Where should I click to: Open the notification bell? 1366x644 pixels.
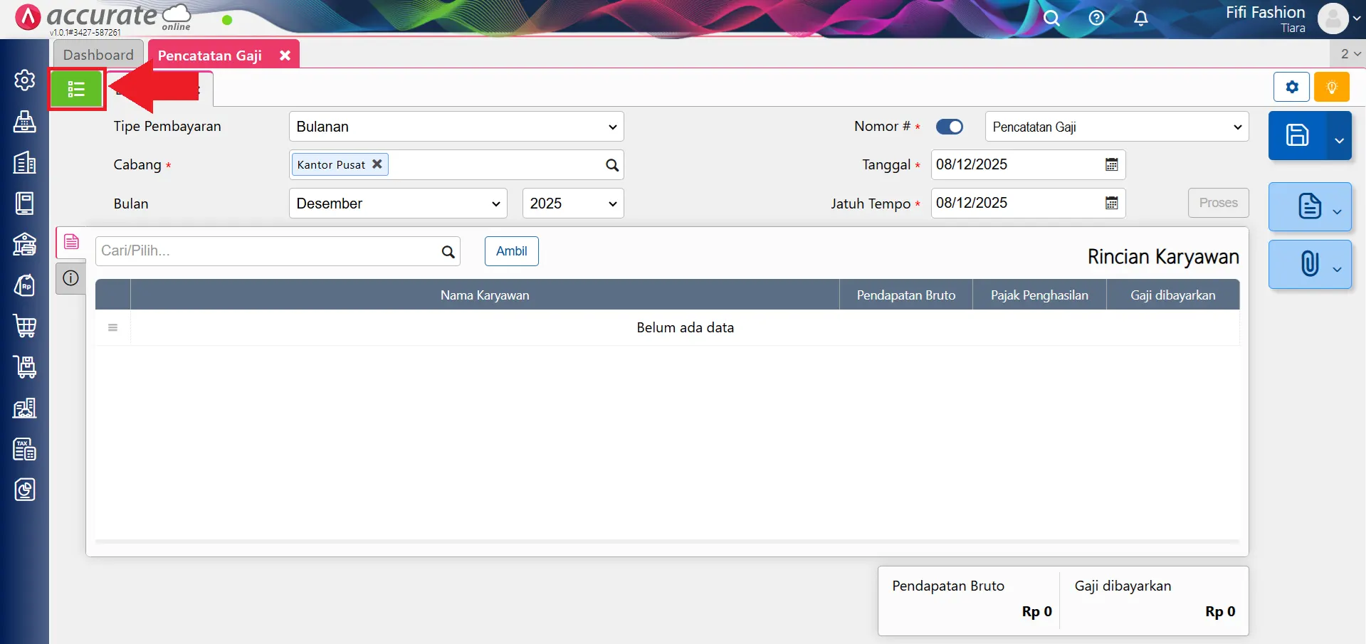tap(1140, 19)
